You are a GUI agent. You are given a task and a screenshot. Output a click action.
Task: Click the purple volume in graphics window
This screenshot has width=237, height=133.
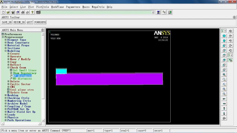110,79
